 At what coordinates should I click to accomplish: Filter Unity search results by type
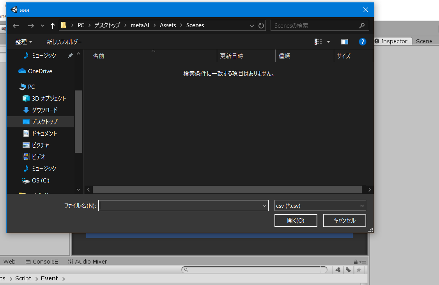pyautogui.click(x=338, y=269)
